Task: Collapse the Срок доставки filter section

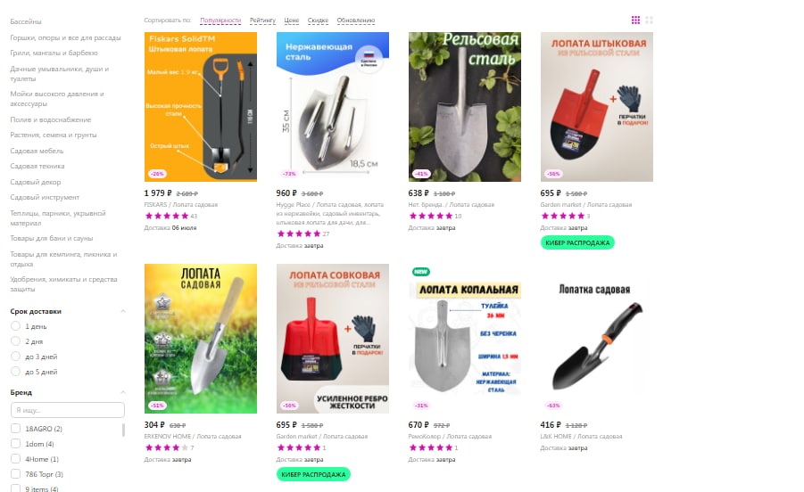Action: (123, 311)
